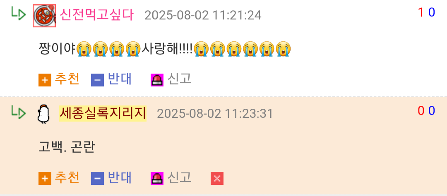
Task: Click 신고 text on 고백. 곤란 comment
Action: (x=179, y=177)
